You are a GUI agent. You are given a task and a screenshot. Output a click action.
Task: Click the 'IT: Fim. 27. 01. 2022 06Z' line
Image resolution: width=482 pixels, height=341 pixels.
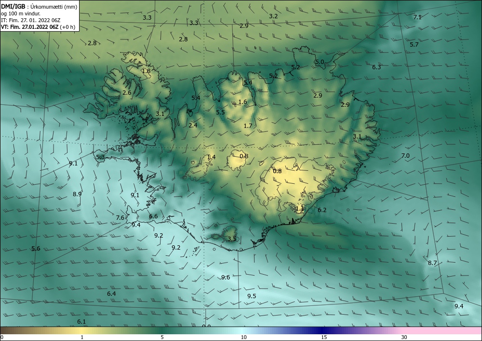point(30,20)
